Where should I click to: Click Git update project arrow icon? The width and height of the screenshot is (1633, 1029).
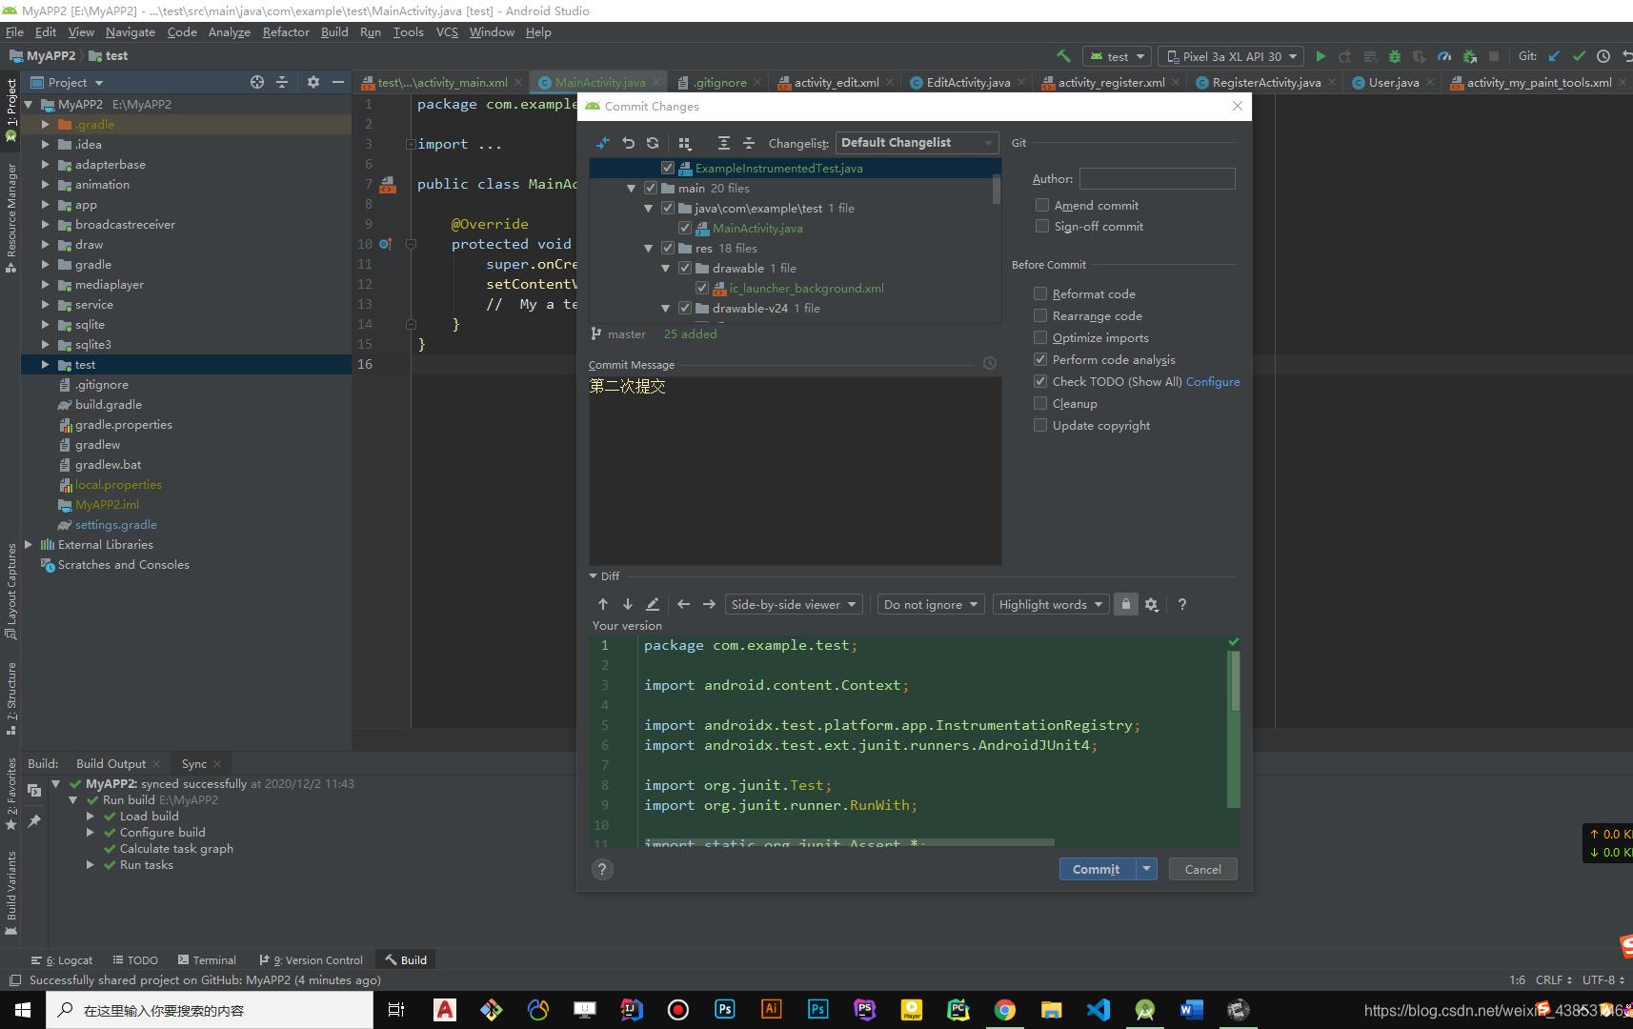click(x=1554, y=56)
